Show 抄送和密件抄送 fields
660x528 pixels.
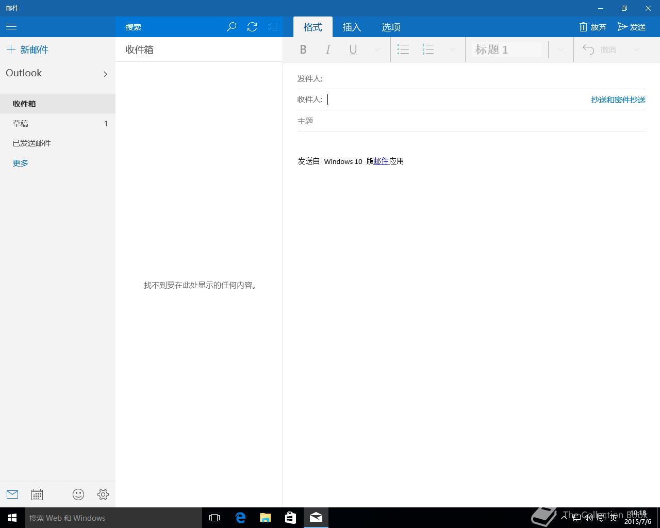(x=618, y=100)
